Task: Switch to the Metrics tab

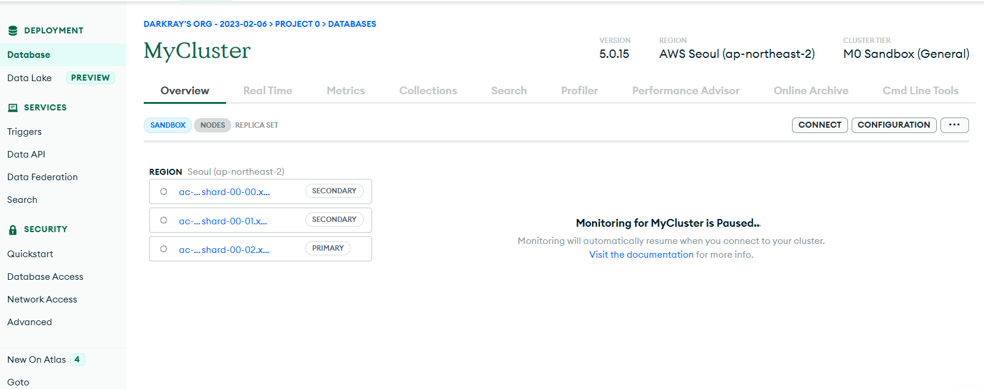Action: tap(346, 91)
